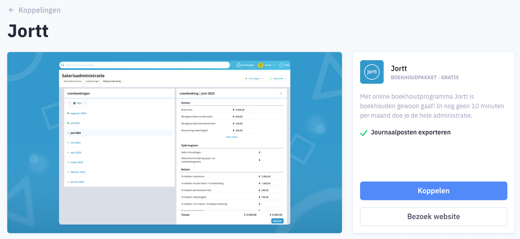Click the Jortt description paragraph in the card
Viewport: 520px width, 239px height.
(x=432, y=106)
